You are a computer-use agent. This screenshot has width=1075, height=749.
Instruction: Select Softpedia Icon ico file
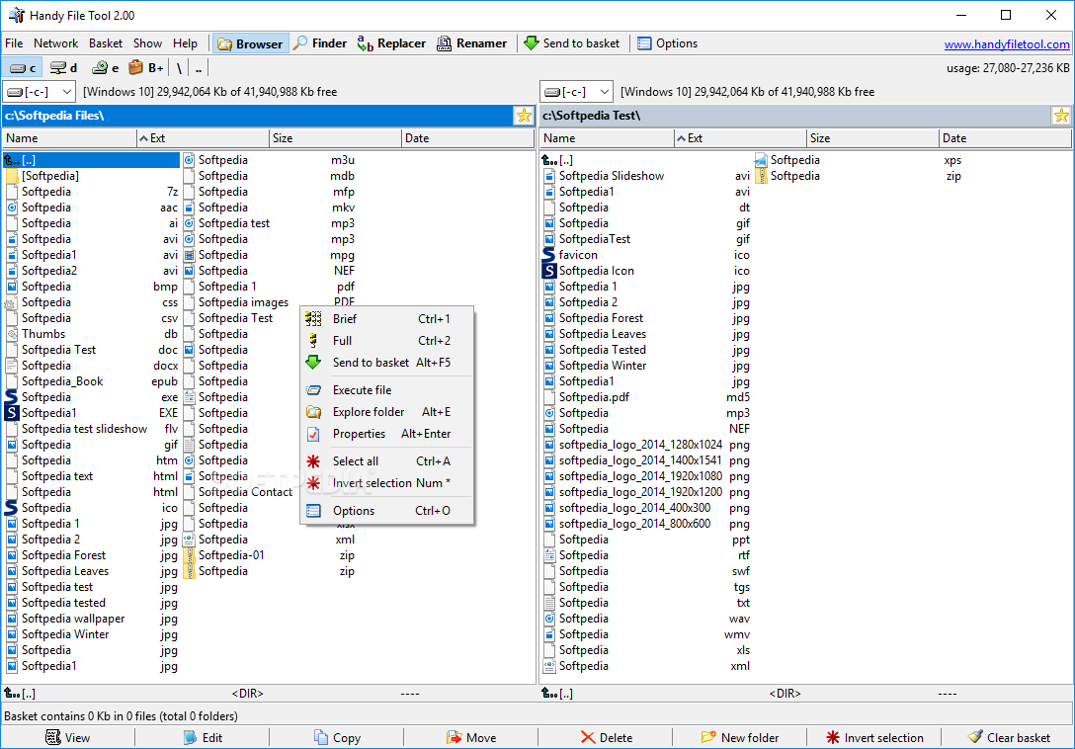tap(646, 271)
